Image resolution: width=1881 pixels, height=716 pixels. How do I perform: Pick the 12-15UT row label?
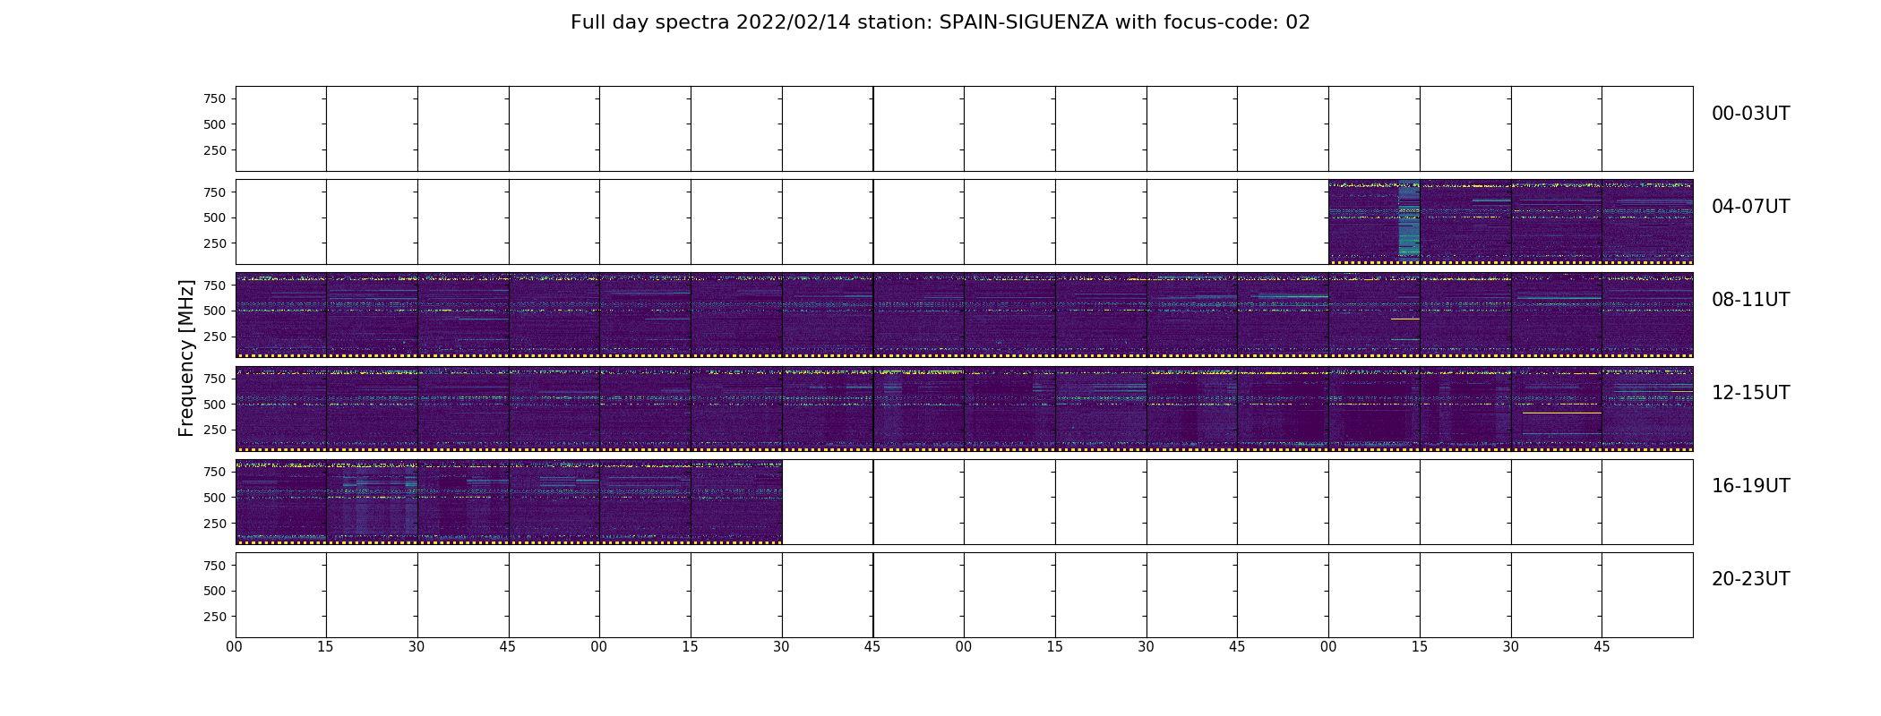pyautogui.click(x=1750, y=393)
